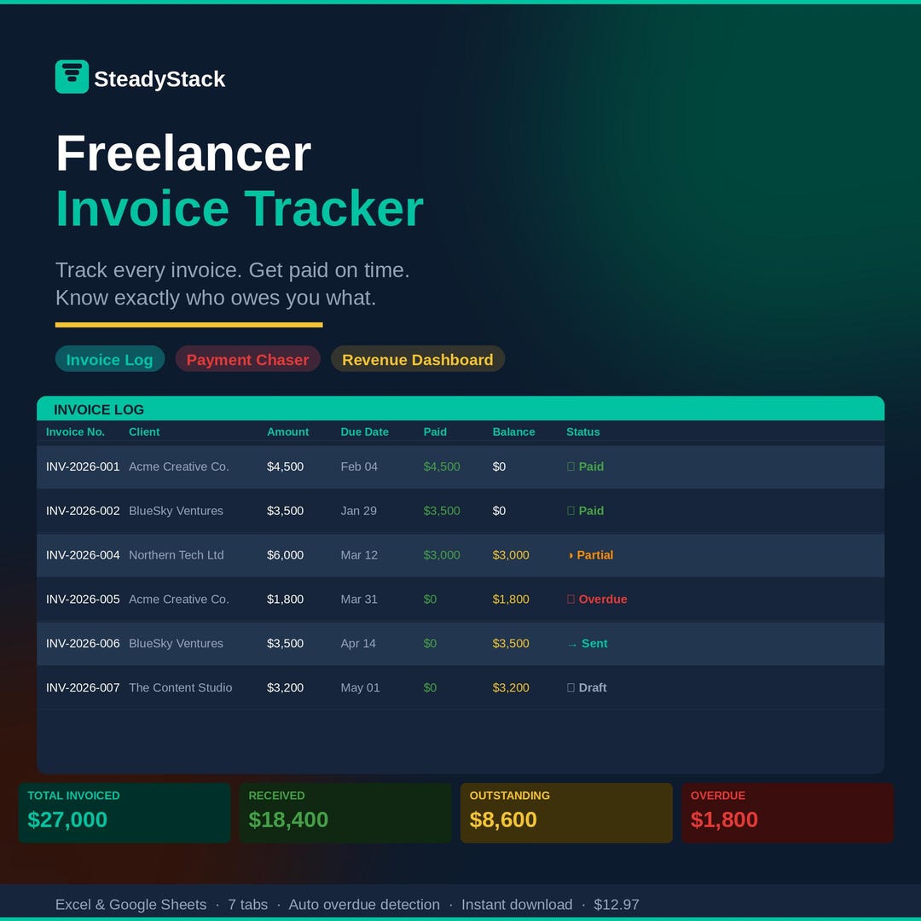Click the Overdue status label
Viewport: 921px width, 921px height.
[x=603, y=600]
